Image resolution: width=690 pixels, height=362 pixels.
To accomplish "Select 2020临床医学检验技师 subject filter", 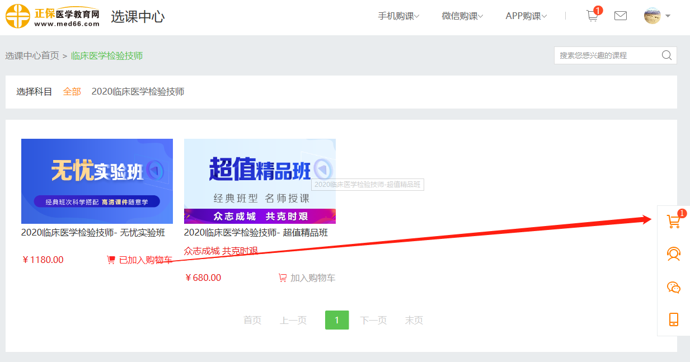I will tap(138, 92).
